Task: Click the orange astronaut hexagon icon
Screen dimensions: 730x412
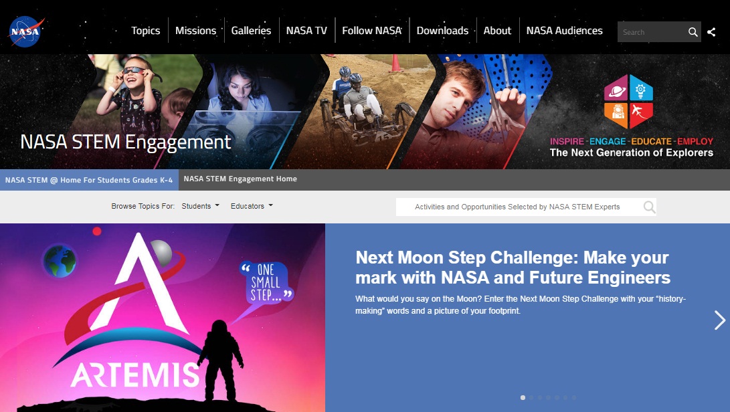Action: [616, 114]
